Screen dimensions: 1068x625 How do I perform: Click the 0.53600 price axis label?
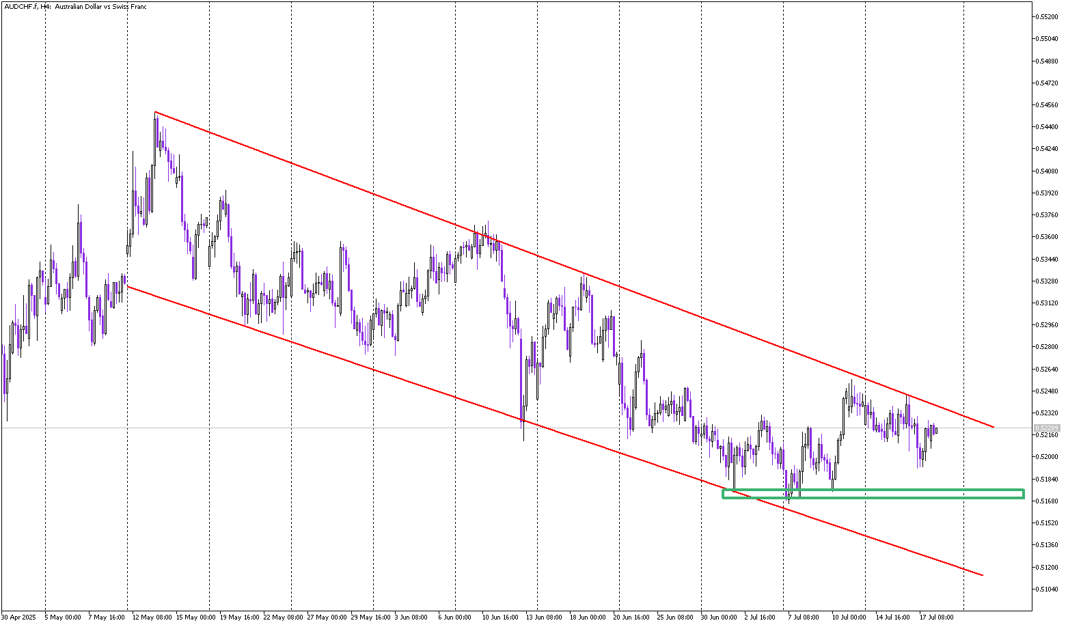coord(1048,237)
